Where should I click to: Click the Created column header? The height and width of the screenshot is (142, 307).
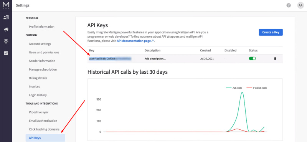coord(205,50)
